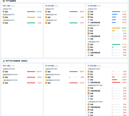Click the 66.7% value for 独山
129x116 pixels.
point(124,31)
